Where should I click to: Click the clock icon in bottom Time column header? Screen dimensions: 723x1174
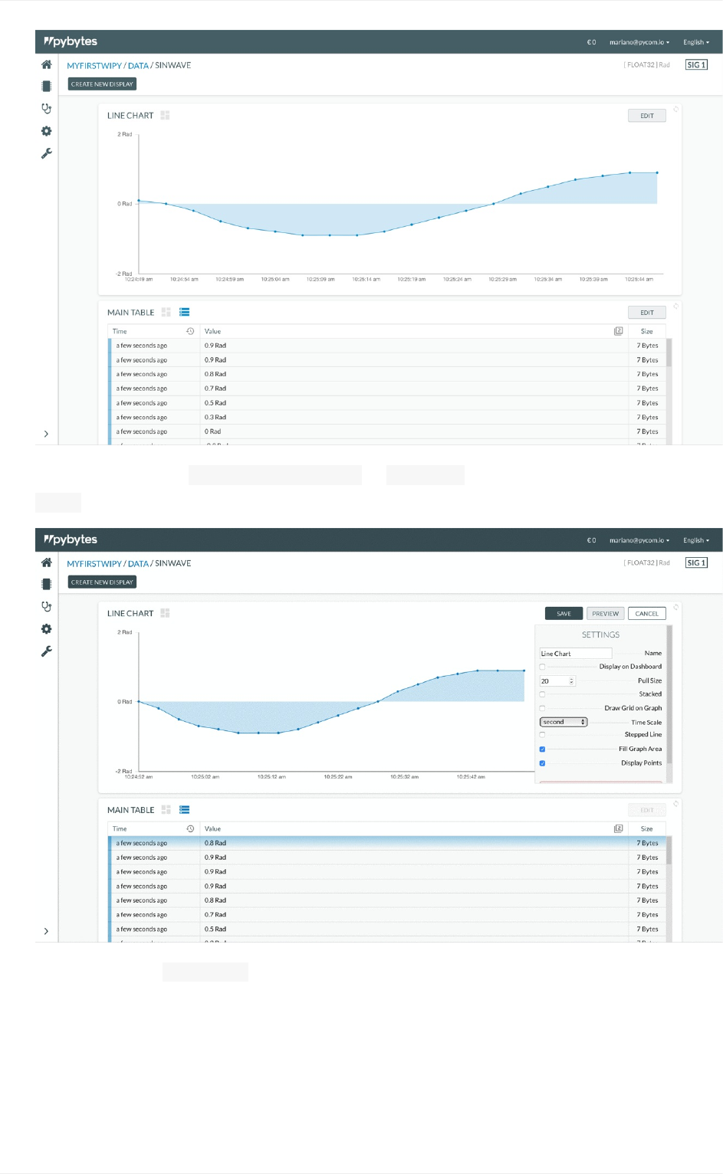190,828
